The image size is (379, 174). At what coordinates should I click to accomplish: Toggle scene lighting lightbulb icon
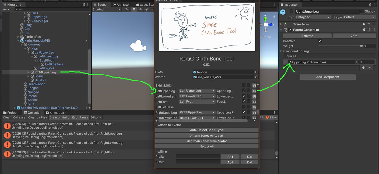[x=134, y=9]
